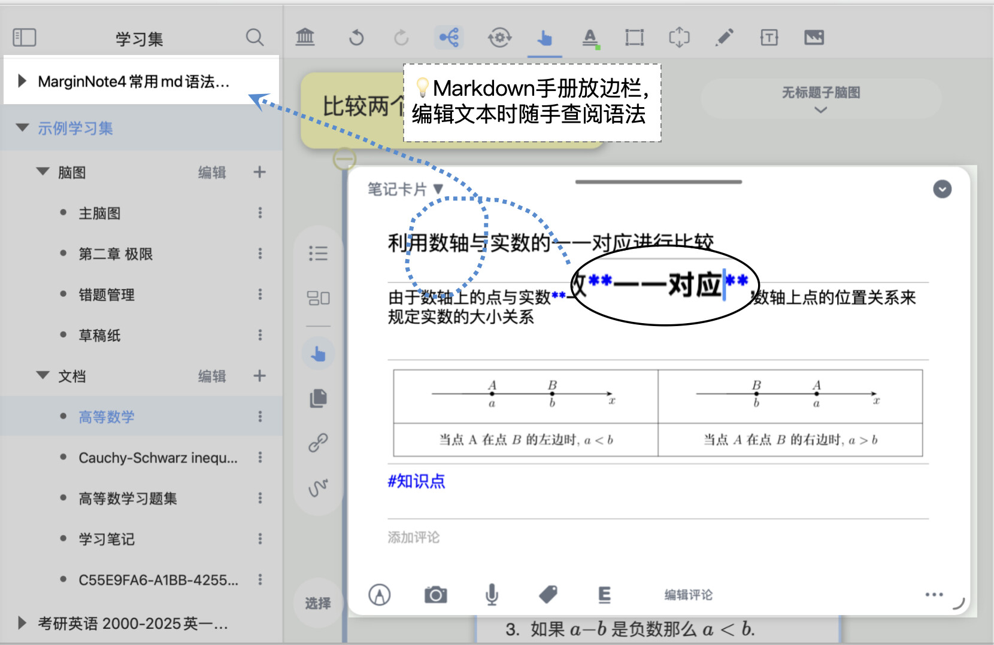Select the 错题管理 mind map
Screen dimensions: 994x645
(107, 294)
